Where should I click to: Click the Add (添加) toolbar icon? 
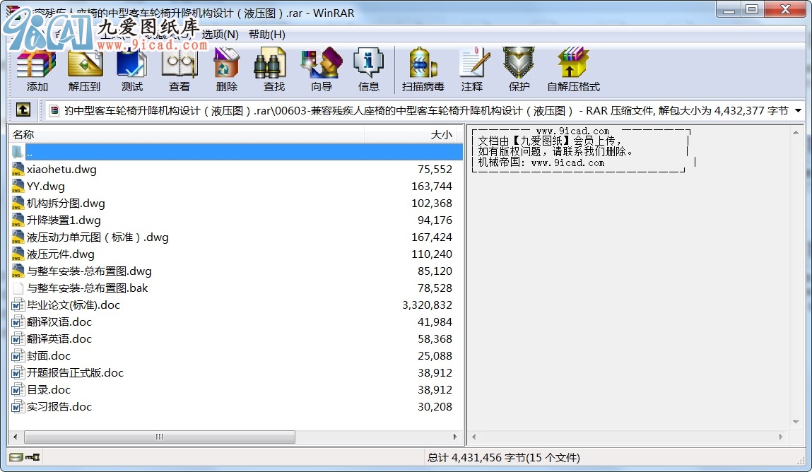pos(37,71)
